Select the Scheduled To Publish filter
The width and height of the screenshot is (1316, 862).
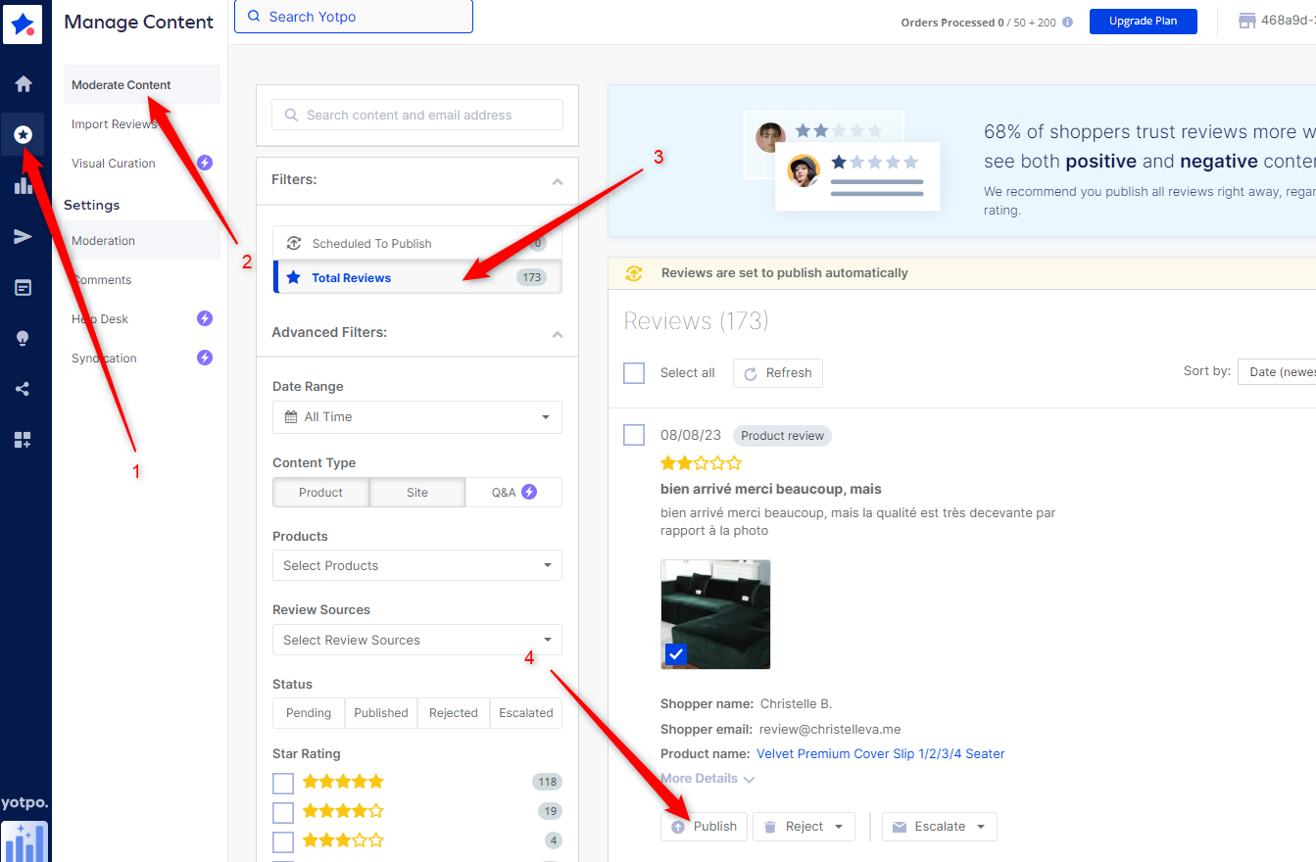pyautogui.click(x=417, y=243)
